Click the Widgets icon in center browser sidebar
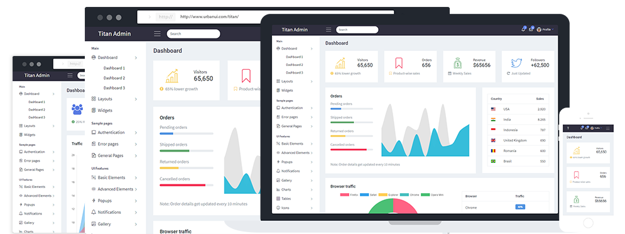This screenshot has width=625, height=234. click(94, 110)
